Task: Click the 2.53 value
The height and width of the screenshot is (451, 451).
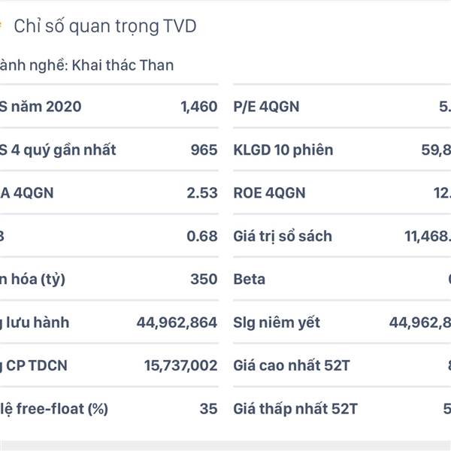Action: point(202,193)
